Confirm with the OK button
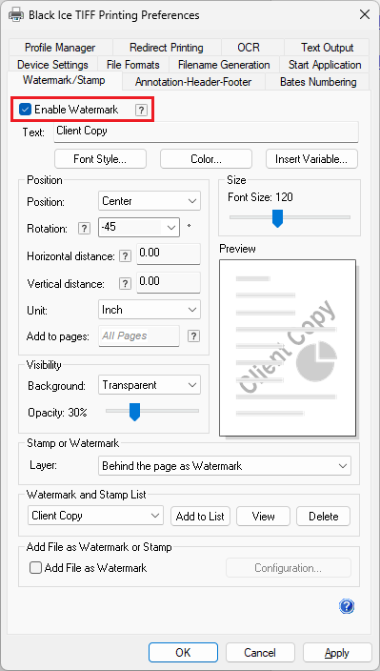 [183, 653]
